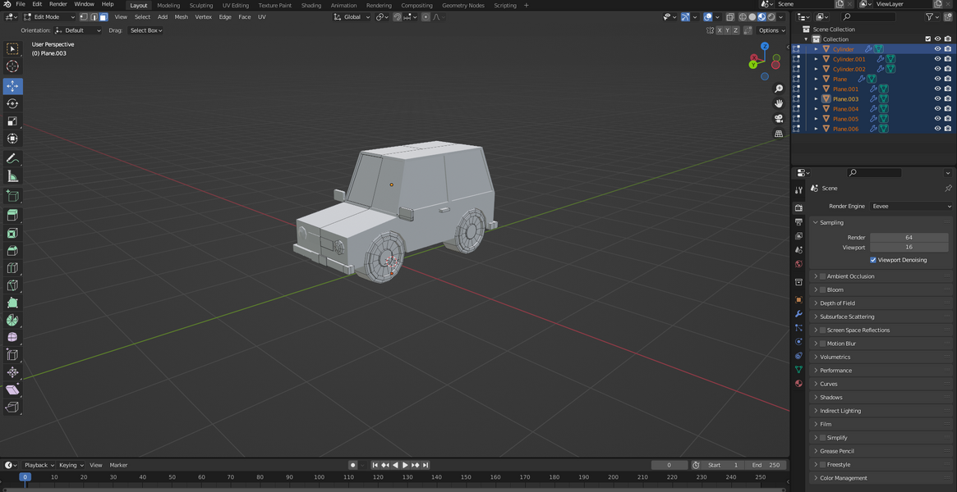957x492 pixels.
Task: Activate the Scale tool
Action: (12, 121)
